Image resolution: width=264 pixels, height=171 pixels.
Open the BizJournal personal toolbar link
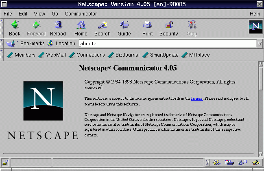click(x=123, y=55)
